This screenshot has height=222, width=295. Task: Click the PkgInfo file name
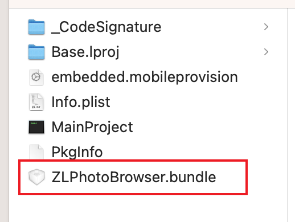(x=77, y=152)
